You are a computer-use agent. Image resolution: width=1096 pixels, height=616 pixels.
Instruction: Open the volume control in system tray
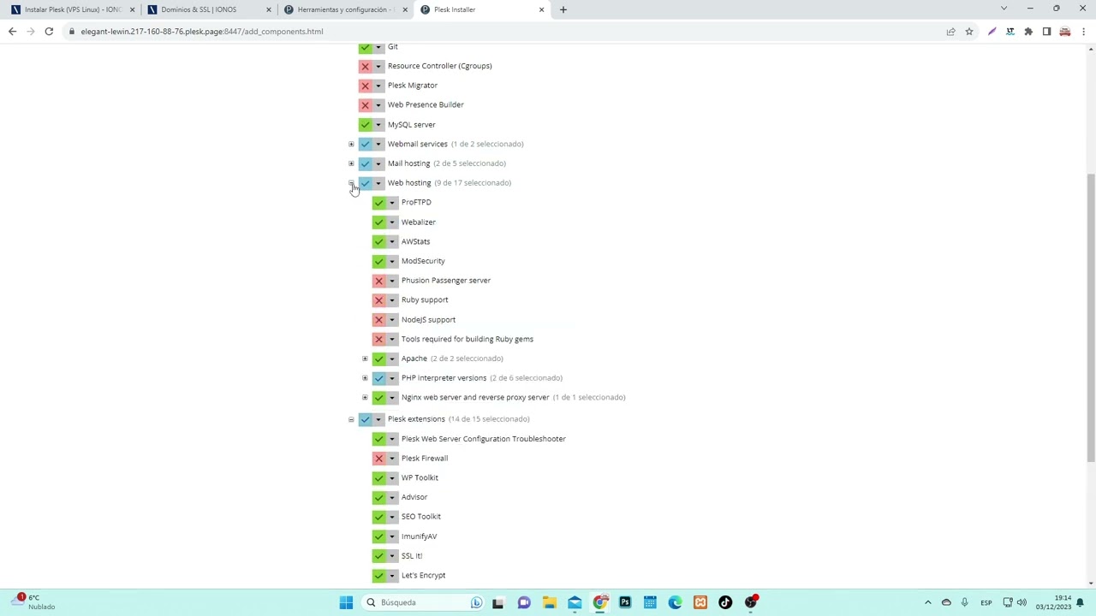(1022, 602)
